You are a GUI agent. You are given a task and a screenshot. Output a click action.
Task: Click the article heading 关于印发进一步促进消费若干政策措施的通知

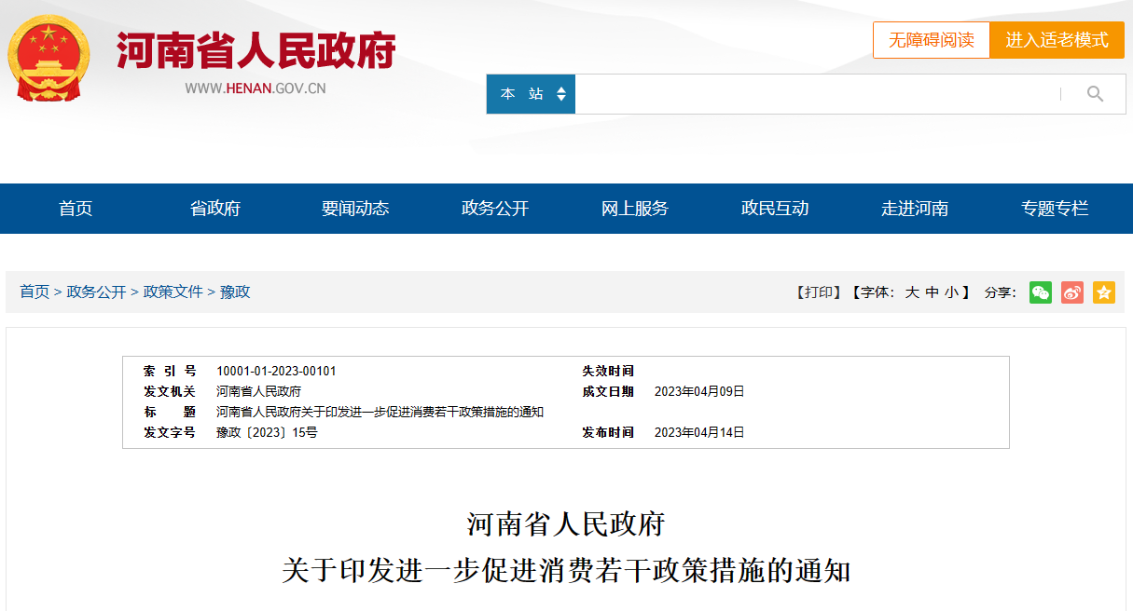(x=566, y=570)
